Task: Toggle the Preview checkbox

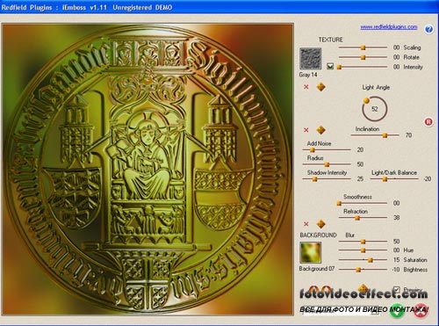Action: pyautogui.click(x=397, y=290)
